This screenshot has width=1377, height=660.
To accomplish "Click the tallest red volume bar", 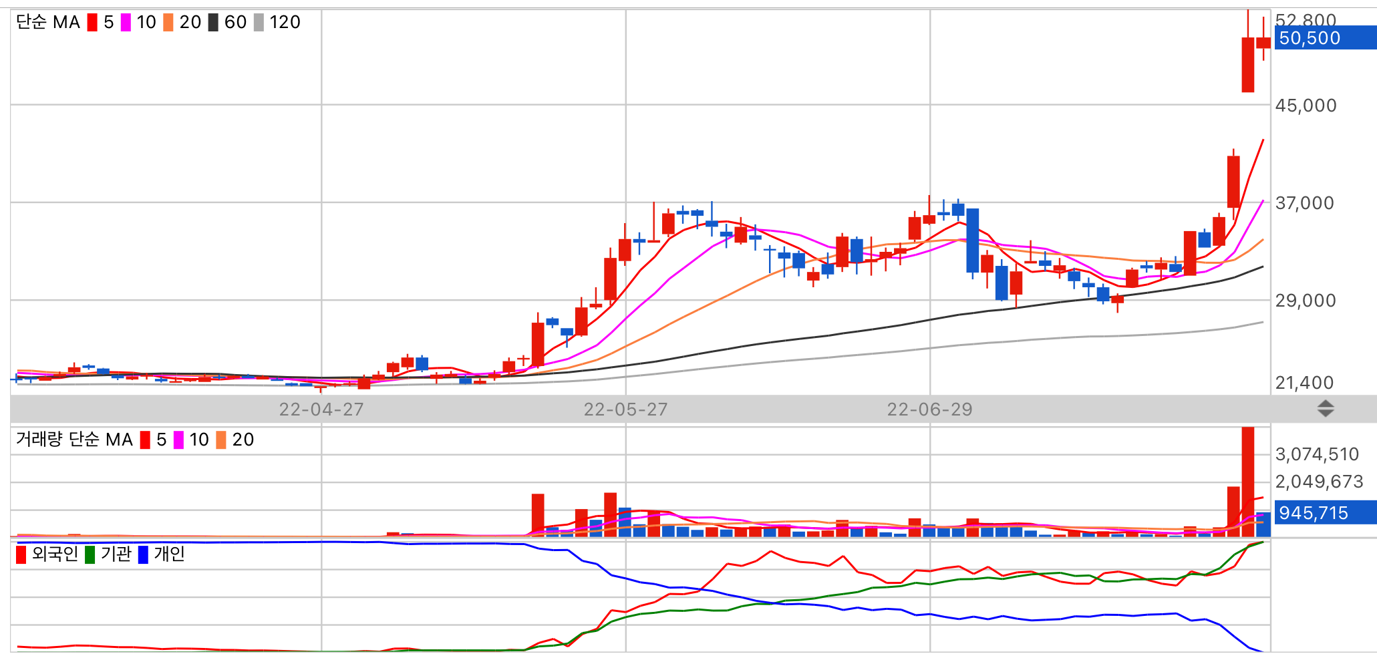I will point(1248,482).
